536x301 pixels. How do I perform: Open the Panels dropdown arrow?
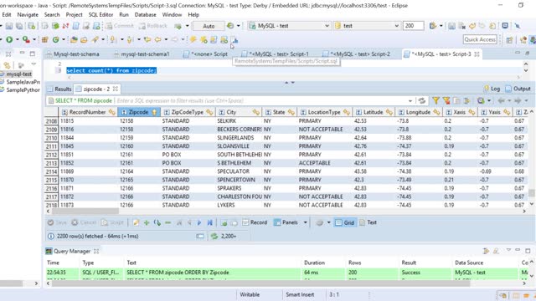click(305, 223)
